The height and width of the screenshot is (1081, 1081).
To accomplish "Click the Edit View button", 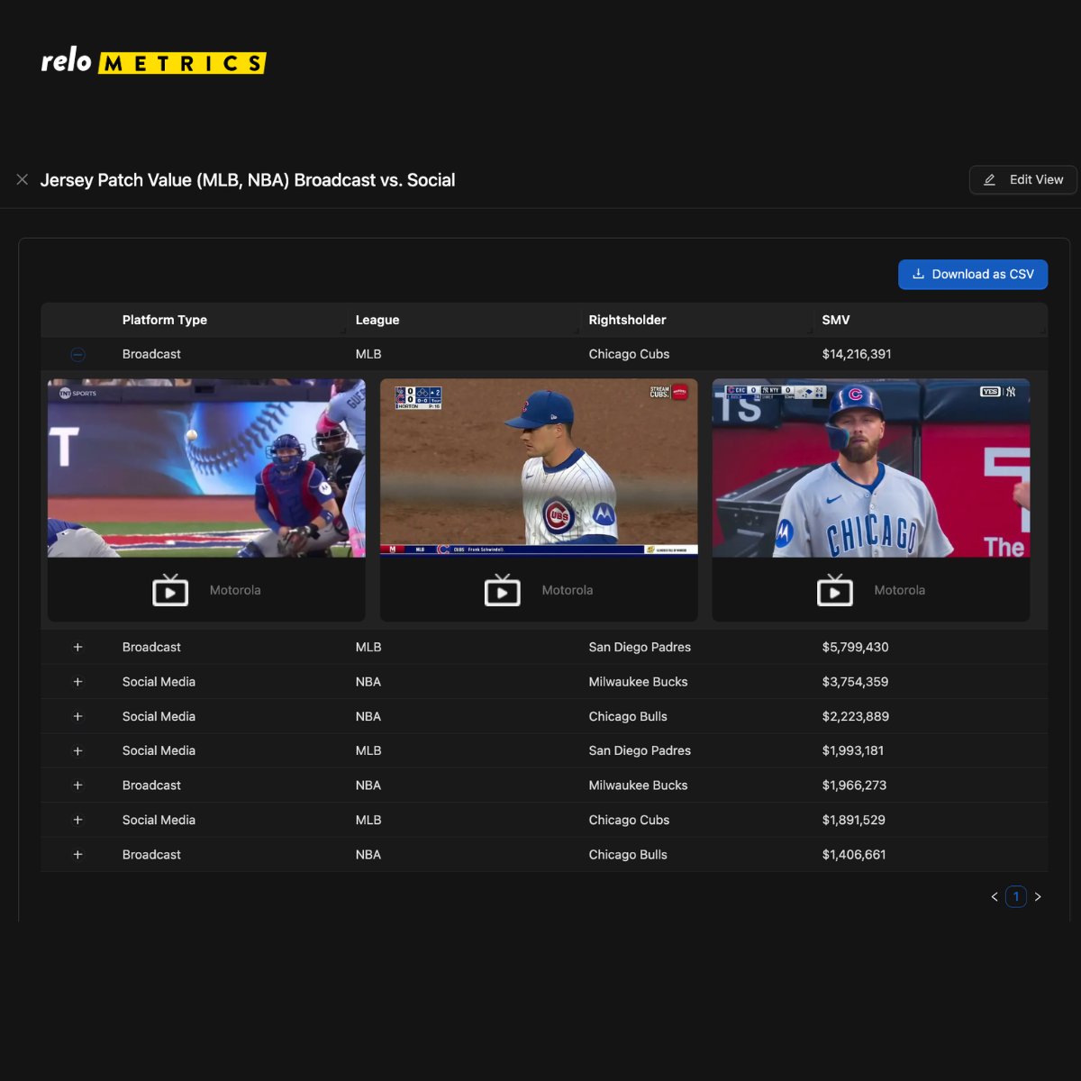I will (1022, 180).
